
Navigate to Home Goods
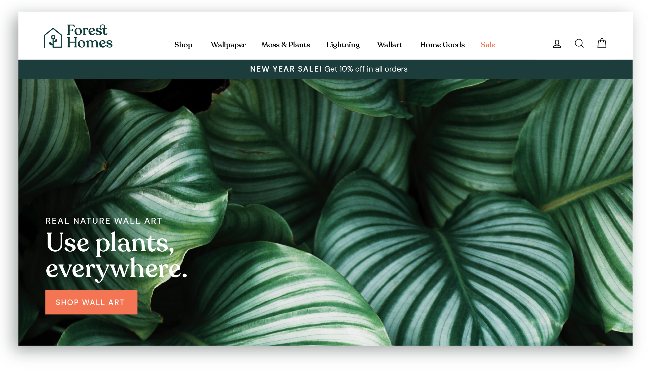(x=442, y=45)
